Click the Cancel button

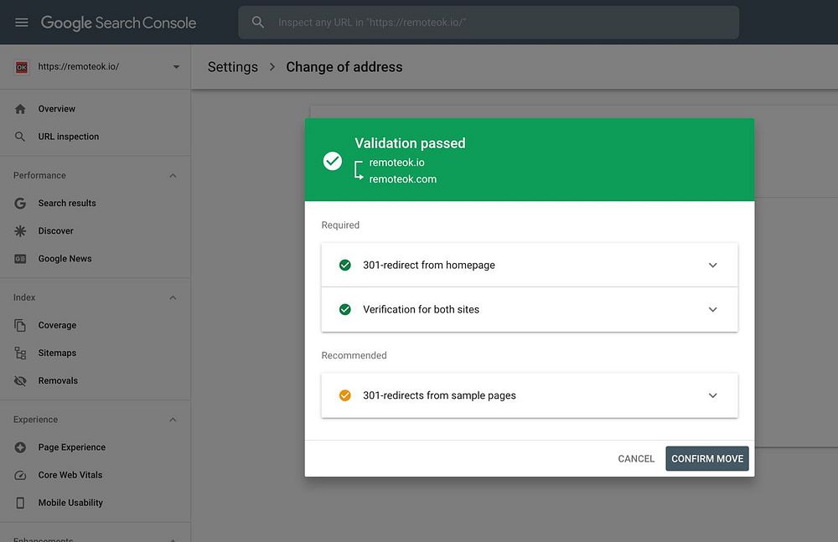coord(636,459)
